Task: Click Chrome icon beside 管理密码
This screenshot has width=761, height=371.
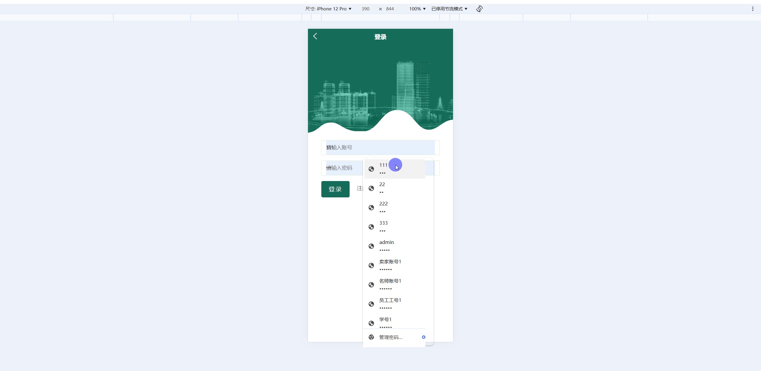Action: [371, 337]
